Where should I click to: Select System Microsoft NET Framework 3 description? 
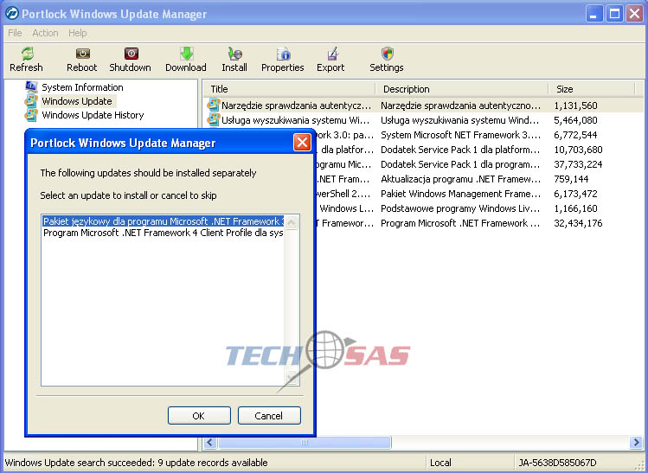coord(460,135)
